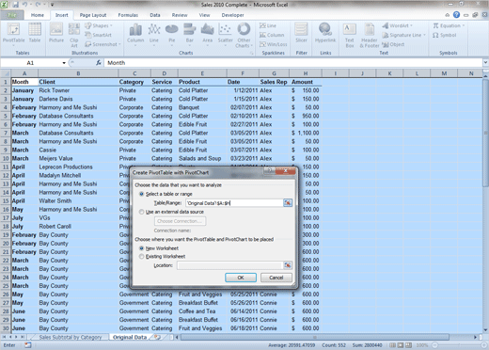Screen dimensions: 489x350
Task: Insert a Table from the ribbon
Action: tap(35, 33)
